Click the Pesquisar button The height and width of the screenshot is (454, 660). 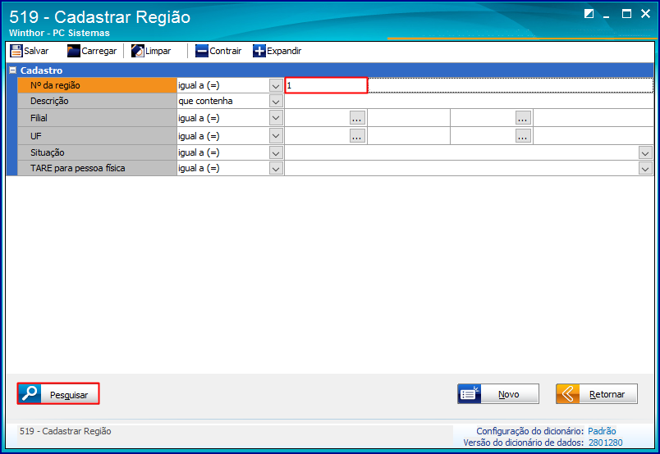(x=58, y=394)
